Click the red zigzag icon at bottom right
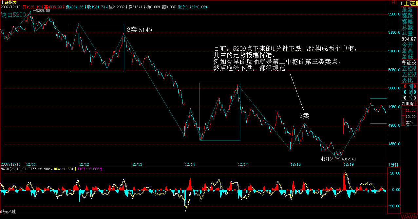This screenshot has height=219, width=418. [x=409, y=216]
